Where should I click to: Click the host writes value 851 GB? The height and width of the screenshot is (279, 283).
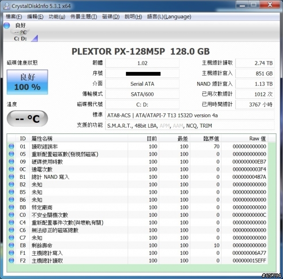[x=255, y=74]
